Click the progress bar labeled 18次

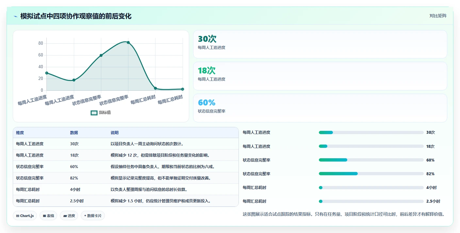pyautogui.click(x=371, y=147)
